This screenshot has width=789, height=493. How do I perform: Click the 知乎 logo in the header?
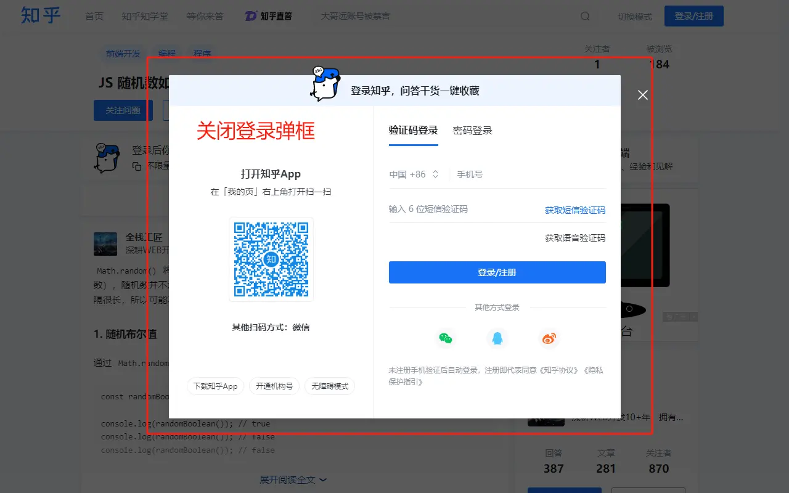point(41,15)
